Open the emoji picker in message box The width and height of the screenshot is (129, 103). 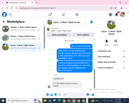tap(88, 95)
